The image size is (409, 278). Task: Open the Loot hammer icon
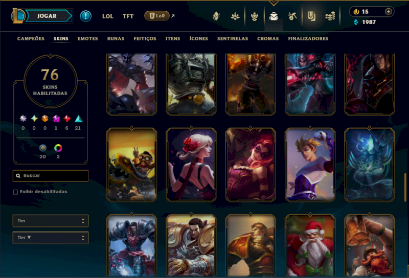coord(292,16)
